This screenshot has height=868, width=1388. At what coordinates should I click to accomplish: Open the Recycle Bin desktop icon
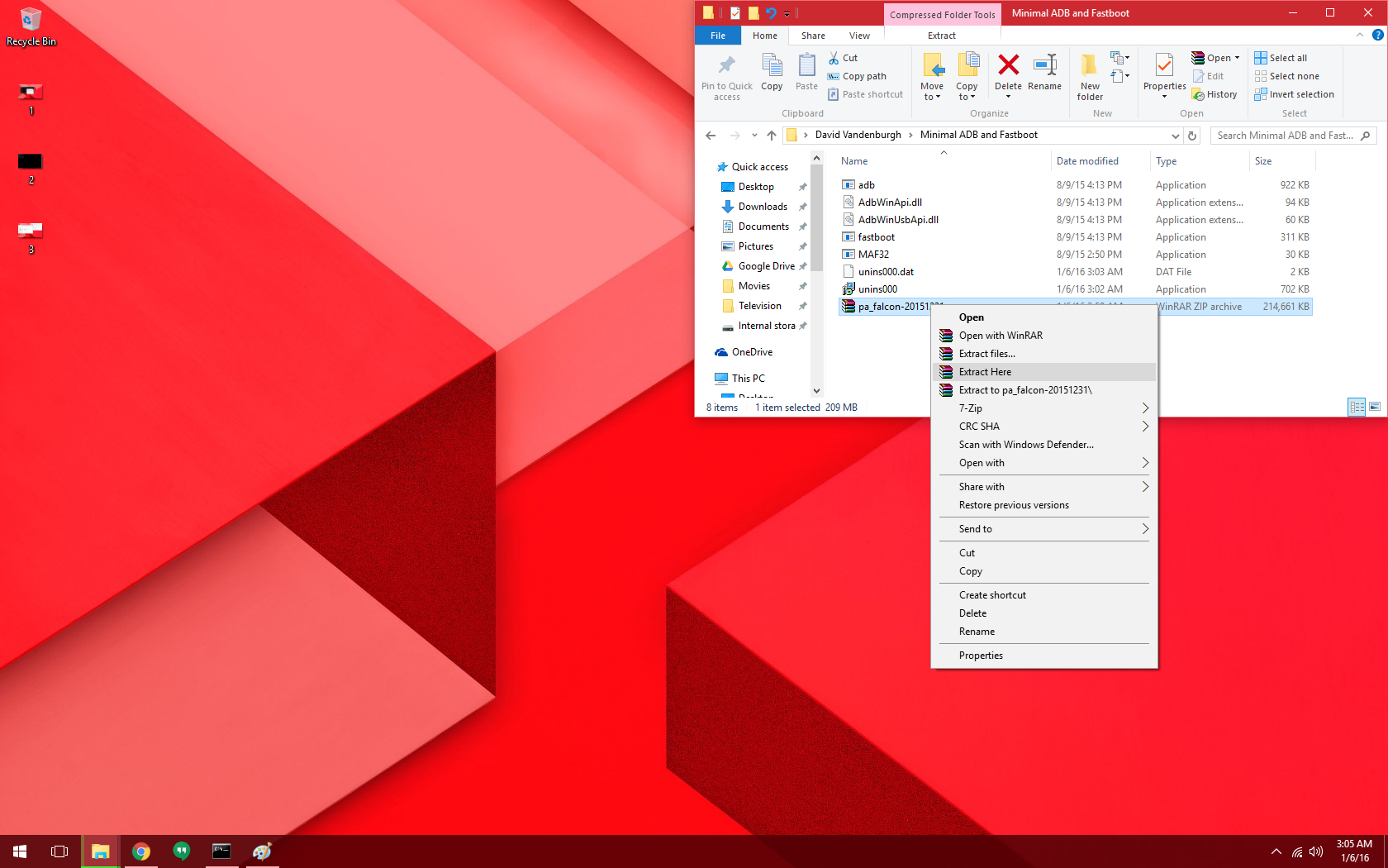pos(31,26)
